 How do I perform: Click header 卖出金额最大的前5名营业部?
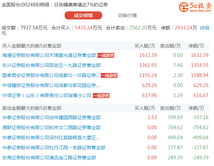[x=32, y=108]
